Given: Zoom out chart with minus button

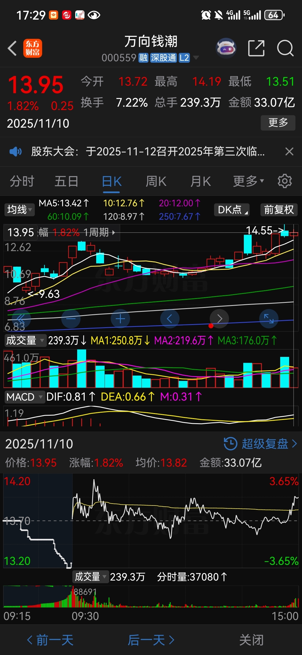Looking at the screenshot, I should click(x=71, y=319).
